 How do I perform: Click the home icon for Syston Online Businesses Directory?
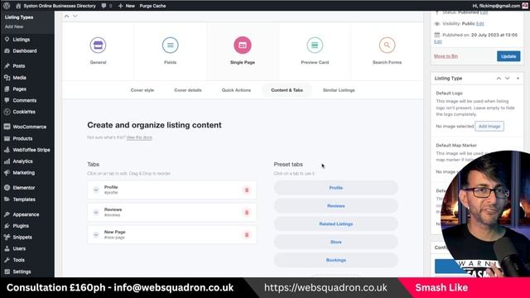click(x=18, y=6)
